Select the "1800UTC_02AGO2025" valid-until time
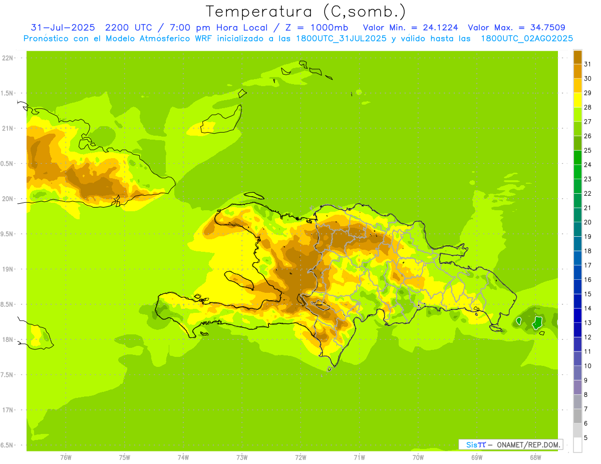The image size is (601, 464). click(x=527, y=38)
